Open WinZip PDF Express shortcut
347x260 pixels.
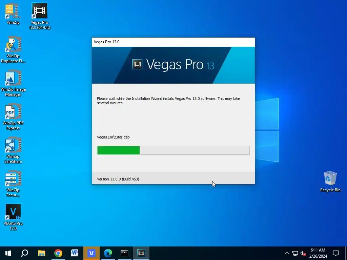coord(13,117)
